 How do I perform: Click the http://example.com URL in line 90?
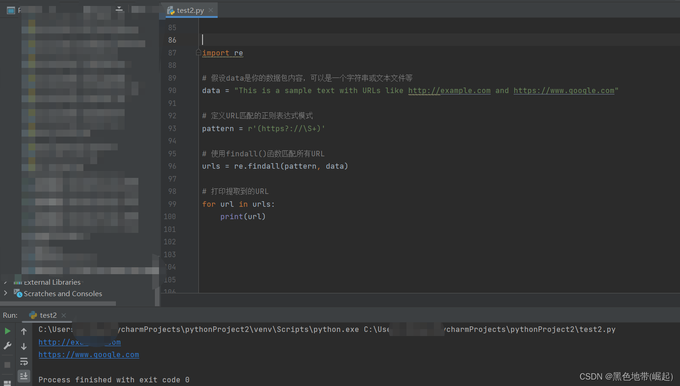[x=450, y=90]
